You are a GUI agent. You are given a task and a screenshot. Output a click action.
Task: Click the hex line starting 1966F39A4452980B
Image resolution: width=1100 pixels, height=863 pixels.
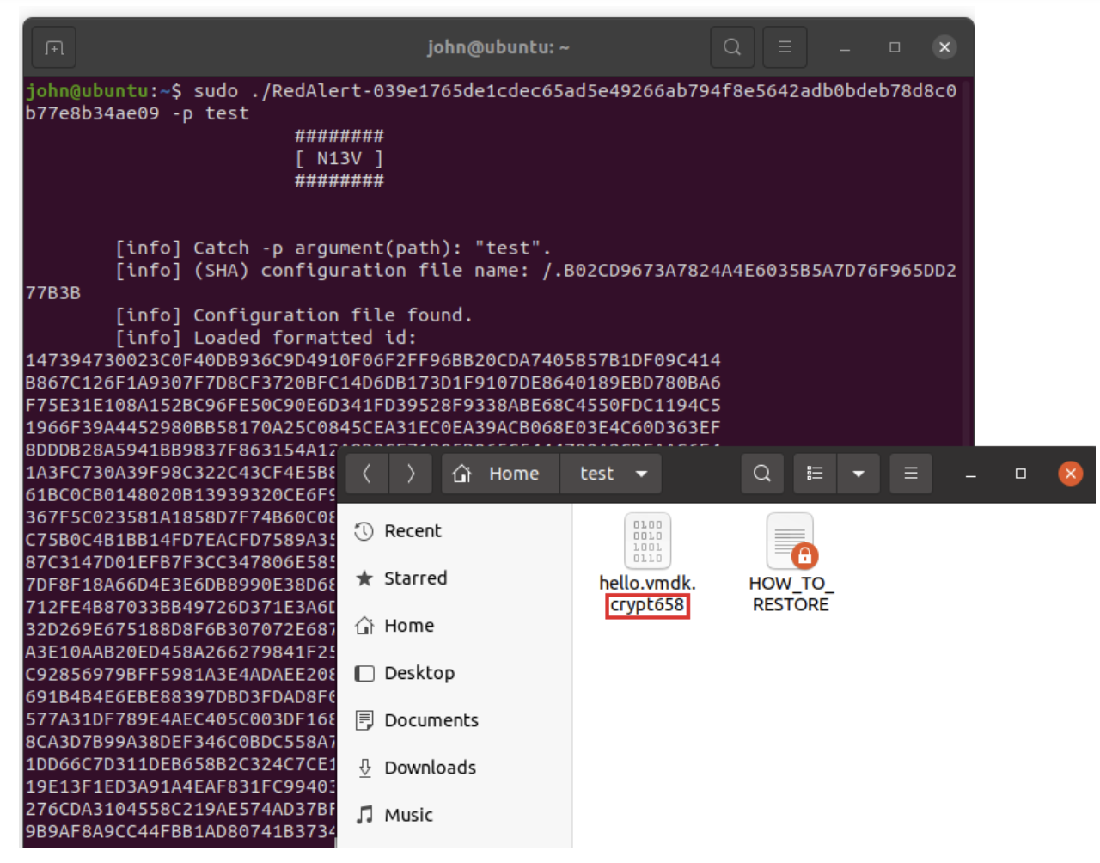(373, 427)
